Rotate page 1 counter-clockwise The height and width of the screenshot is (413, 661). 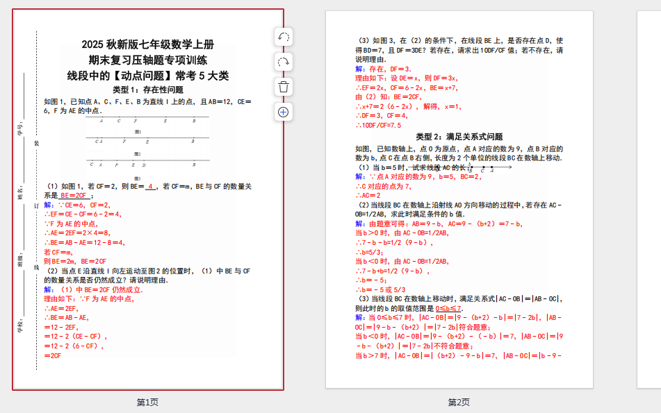(x=284, y=37)
